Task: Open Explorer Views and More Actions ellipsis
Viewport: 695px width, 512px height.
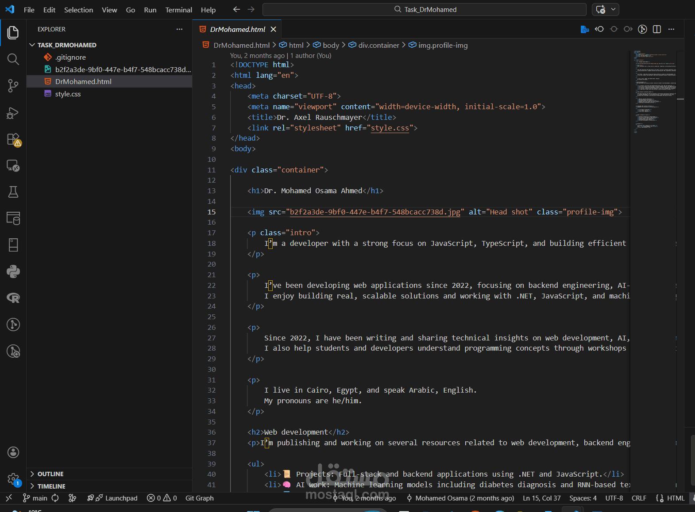Action: 179,29
